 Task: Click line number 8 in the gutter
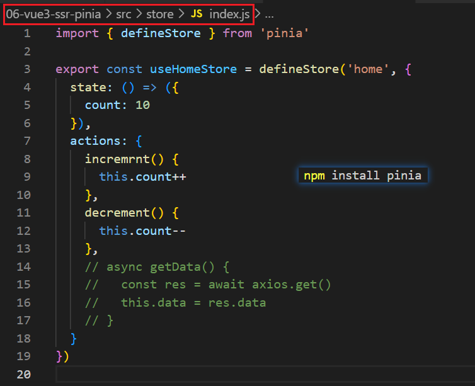[x=27, y=159]
